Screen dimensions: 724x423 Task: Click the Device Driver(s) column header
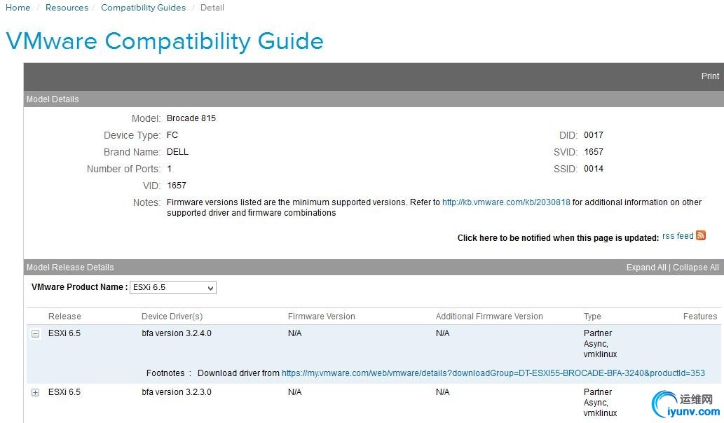[172, 317]
